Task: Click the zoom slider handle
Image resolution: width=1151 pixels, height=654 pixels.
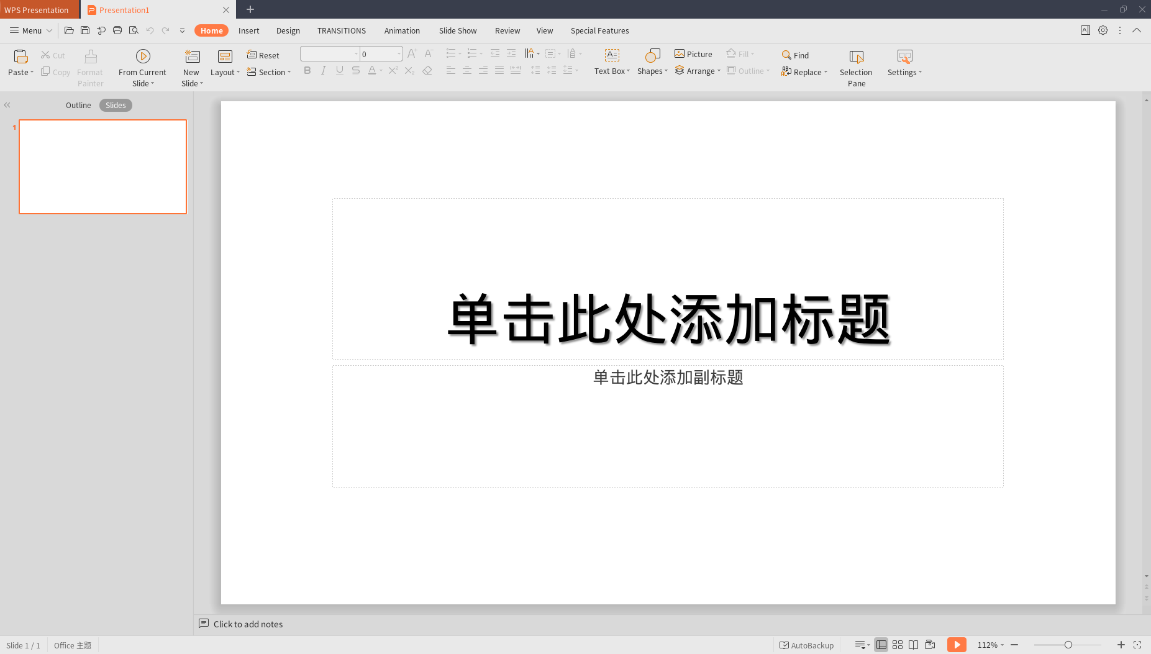Action: pos(1068,645)
